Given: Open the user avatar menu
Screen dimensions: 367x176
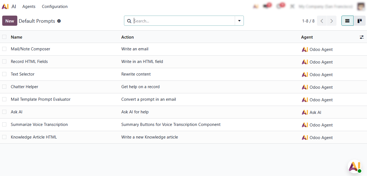Looking at the screenshot, I should click(x=361, y=7).
